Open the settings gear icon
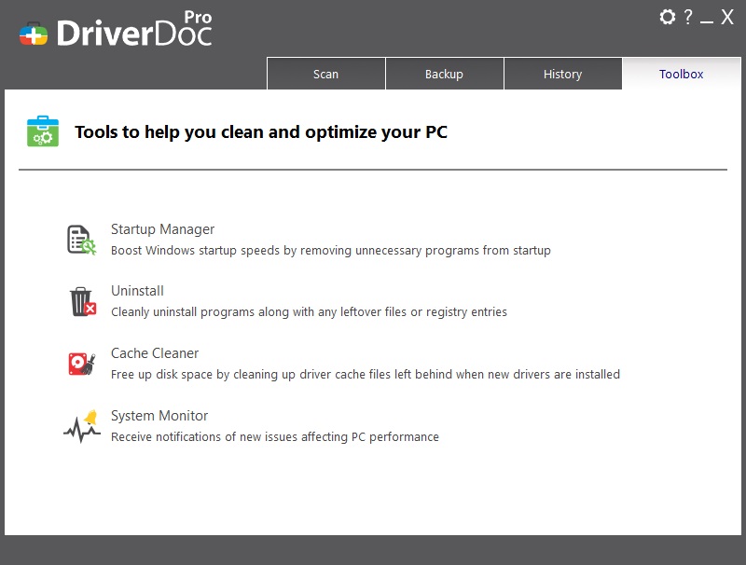 coord(667,17)
